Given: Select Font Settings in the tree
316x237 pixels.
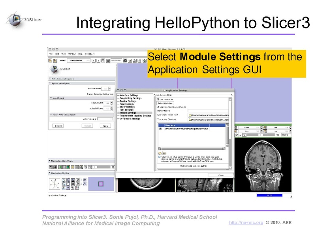Looking at the screenshot, I should [x=126, y=110].
